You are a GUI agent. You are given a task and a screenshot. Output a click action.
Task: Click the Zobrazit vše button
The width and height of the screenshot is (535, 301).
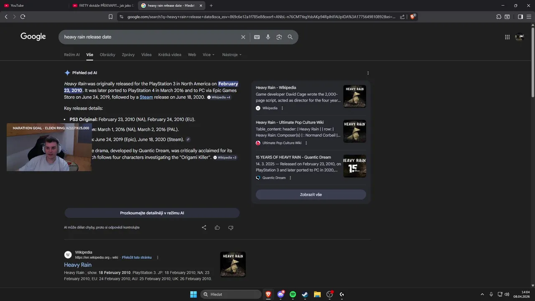point(311,194)
